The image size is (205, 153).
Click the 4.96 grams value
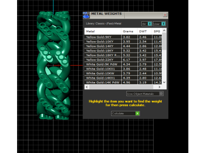point(126,82)
